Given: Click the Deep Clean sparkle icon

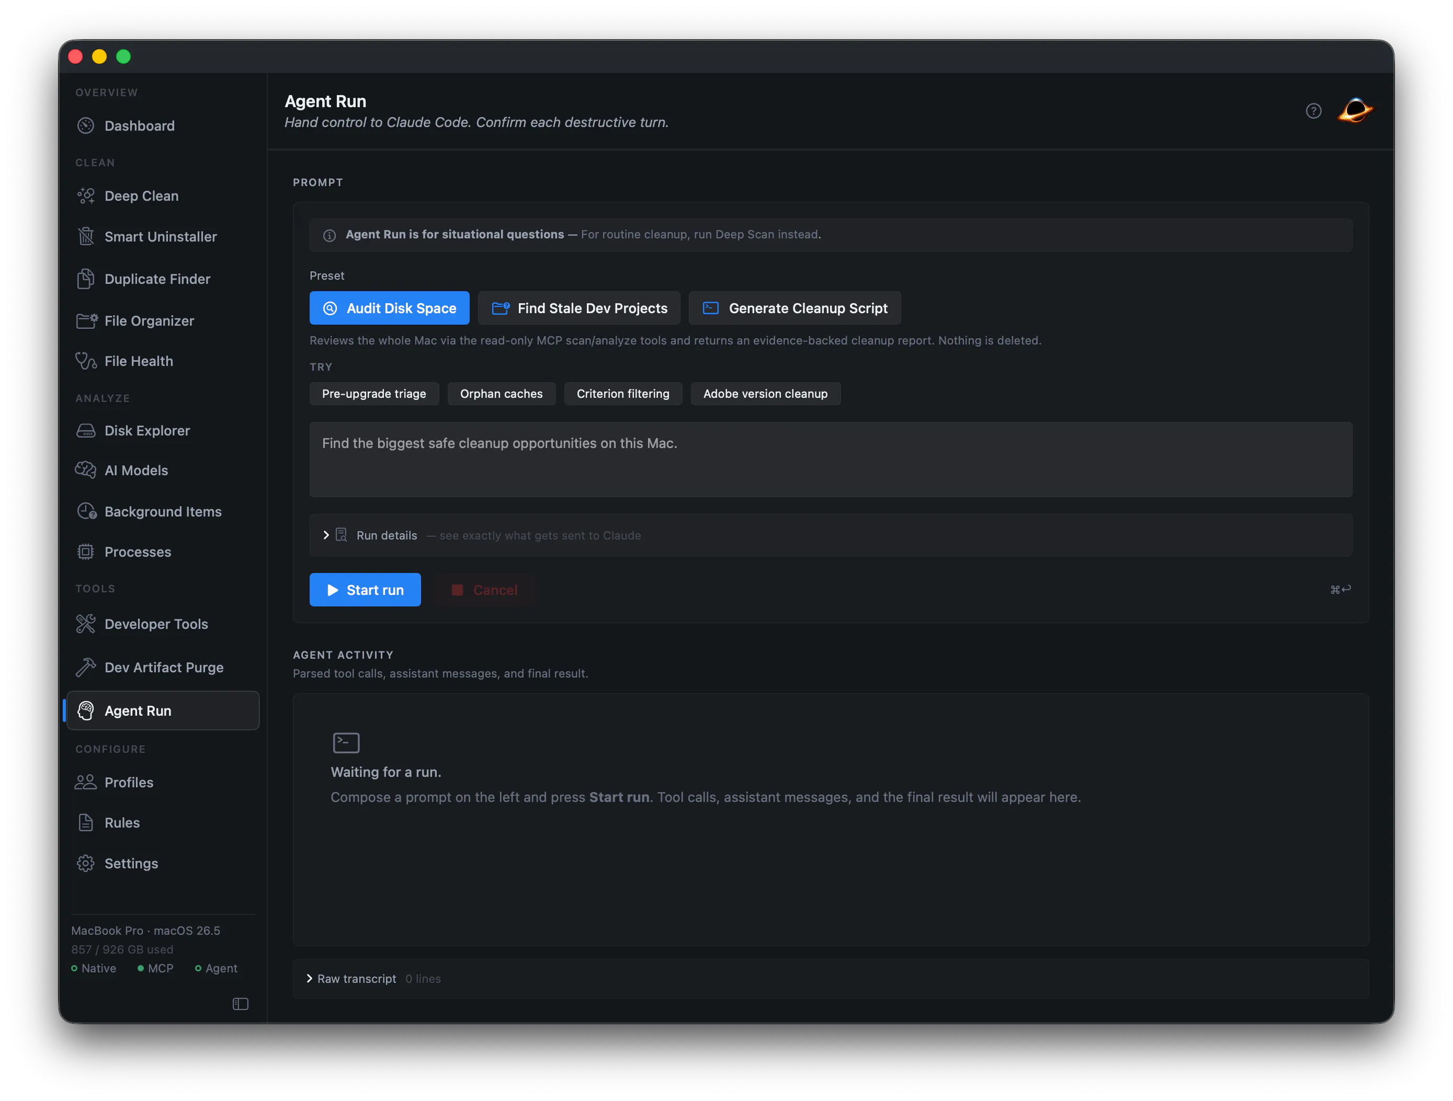Looking at the screenshot, I should (85, 196).
